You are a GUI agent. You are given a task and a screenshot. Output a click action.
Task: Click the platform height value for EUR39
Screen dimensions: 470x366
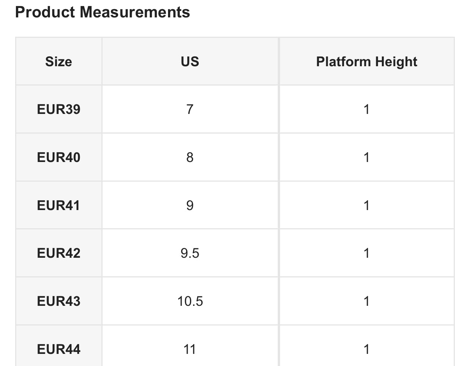coord(366,109)
